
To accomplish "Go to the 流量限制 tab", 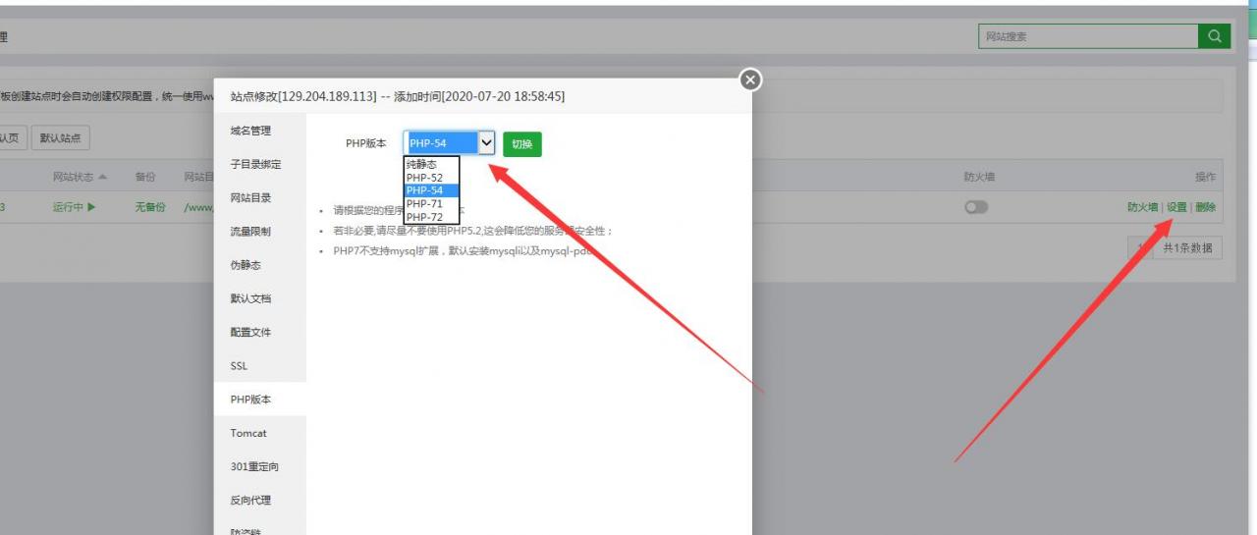I will click(260, 232).
